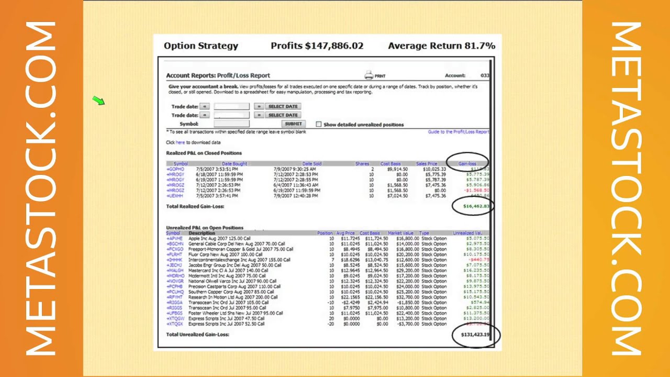Screen dimensions: 670x377
Task: Focus the upper Trade date text field
Action: [232, 107]
